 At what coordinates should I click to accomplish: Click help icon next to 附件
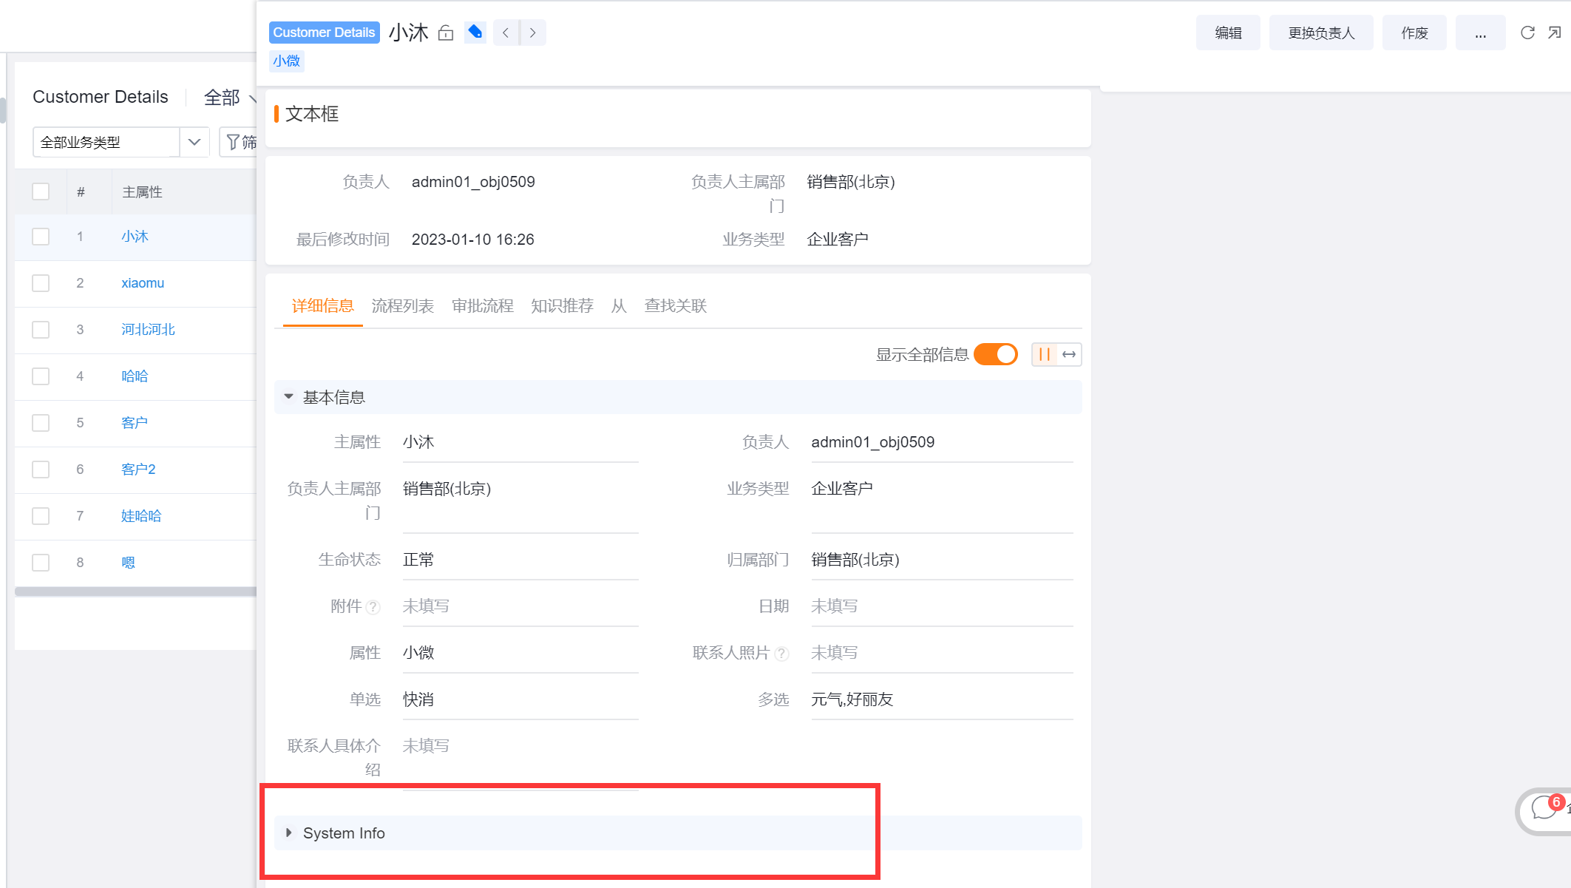click(x=373, y=607)
